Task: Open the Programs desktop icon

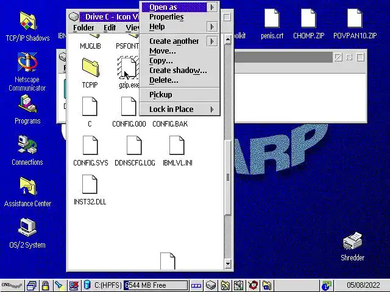Action: click(27, 104)
